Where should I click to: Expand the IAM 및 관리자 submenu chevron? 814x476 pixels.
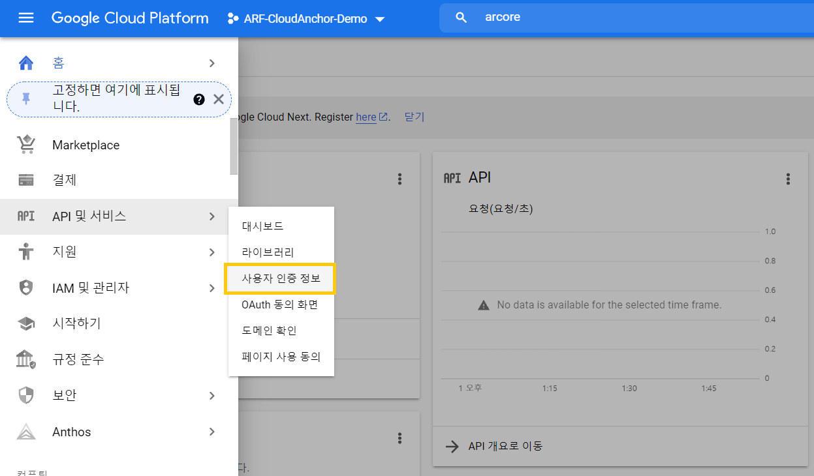click(212, 288)
